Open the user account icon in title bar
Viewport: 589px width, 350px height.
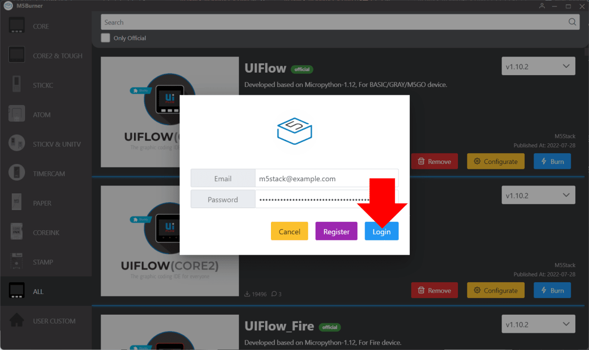pos(542,6)
